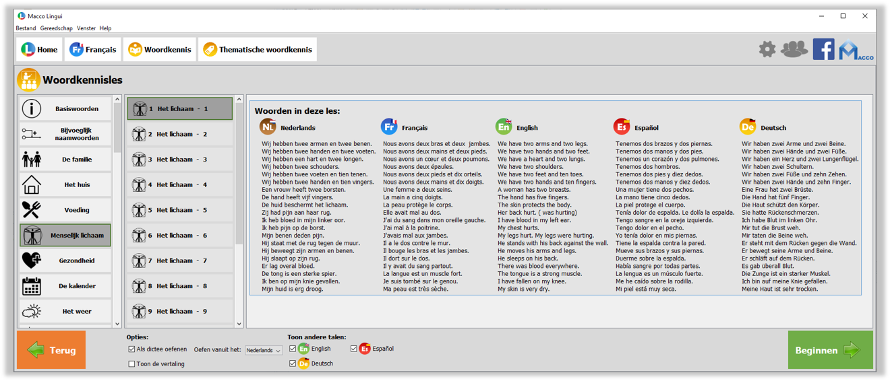Screen dimensions: 890x381
Task: Select the Voeding category icon
Action: coord(32,210)
